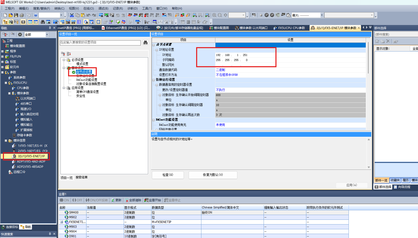
Task: Click the navigation tree expand-all icon
Action: 5,34
